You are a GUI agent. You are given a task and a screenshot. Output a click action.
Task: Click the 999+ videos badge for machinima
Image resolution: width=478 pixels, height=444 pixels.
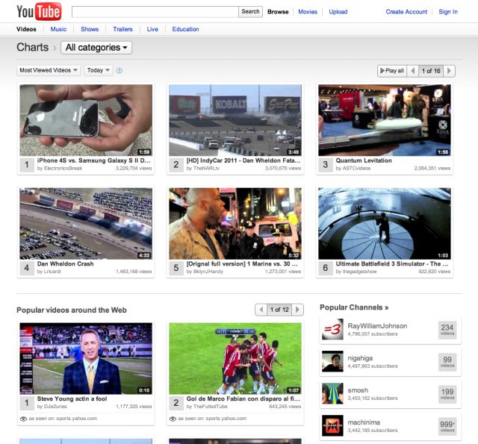click(x=447, y=426)
